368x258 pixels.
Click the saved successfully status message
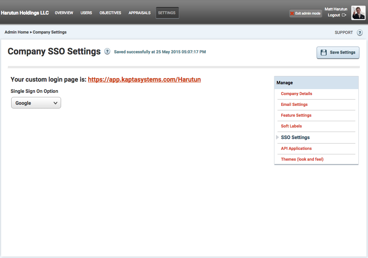(x=160, y=52)
